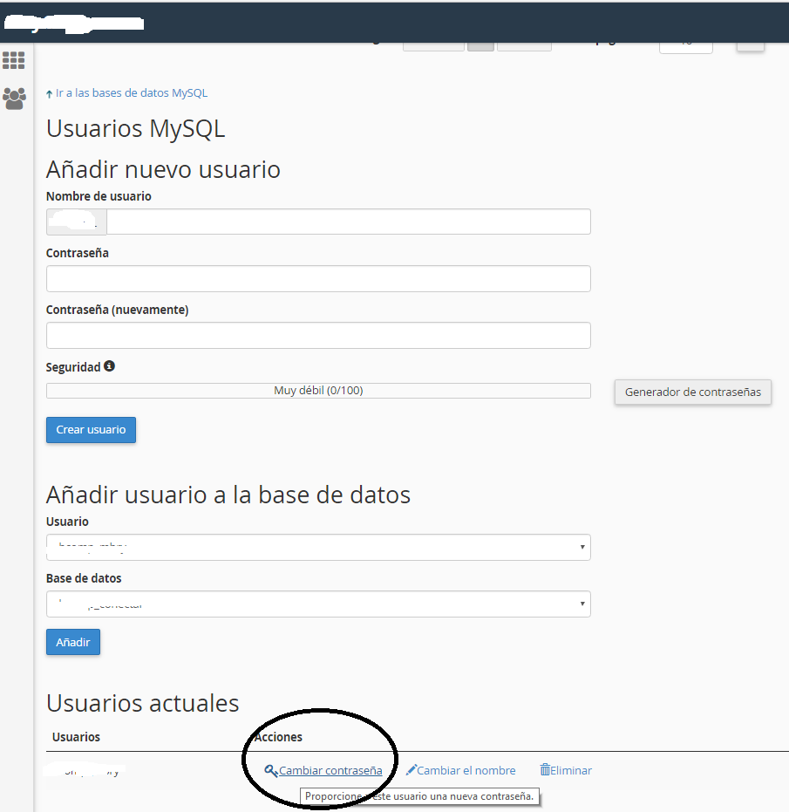Click the 'Añadir nuevo usuario' heading
The width and height of the screenshot is (789, 812).
point(163,169)
